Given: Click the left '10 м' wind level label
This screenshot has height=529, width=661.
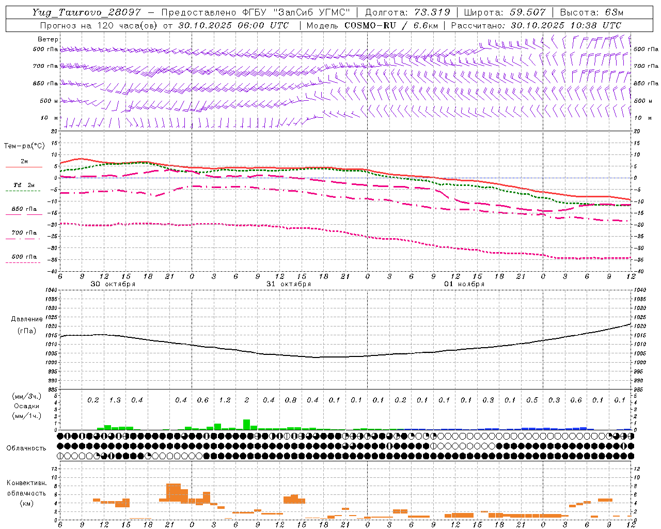Looking at the screenshot, I should [50, 118].
